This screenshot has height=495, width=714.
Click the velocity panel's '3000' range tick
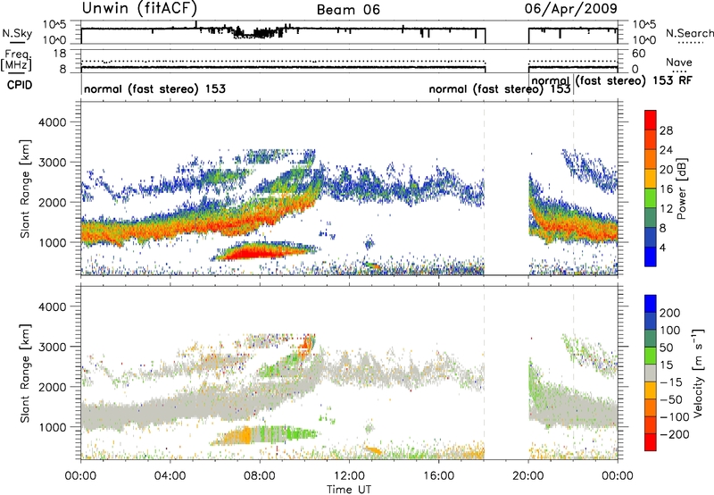pos(52,347)
